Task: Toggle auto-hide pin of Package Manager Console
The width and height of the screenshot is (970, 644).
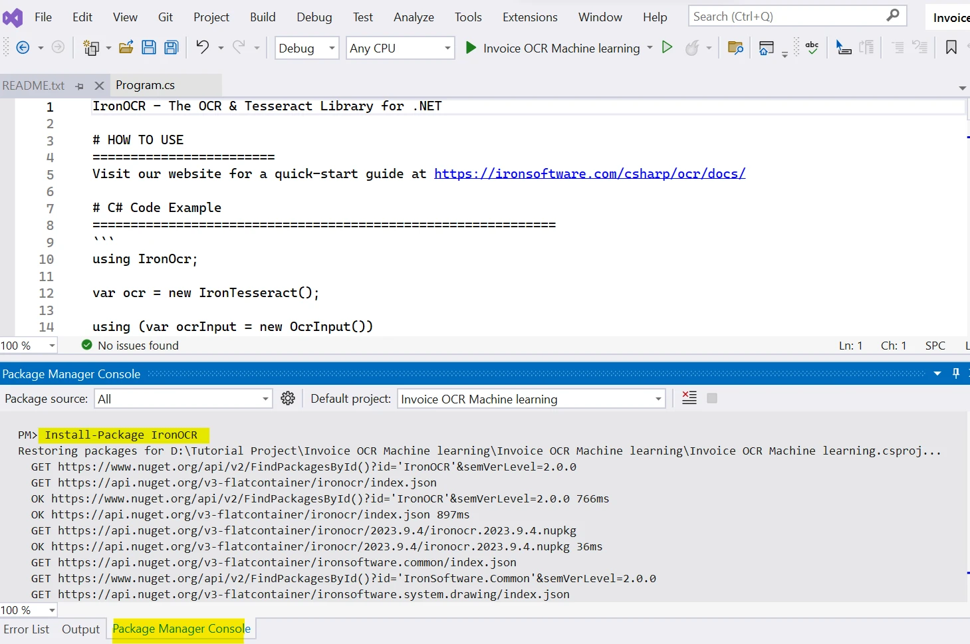Action: [x=956, y=374]
